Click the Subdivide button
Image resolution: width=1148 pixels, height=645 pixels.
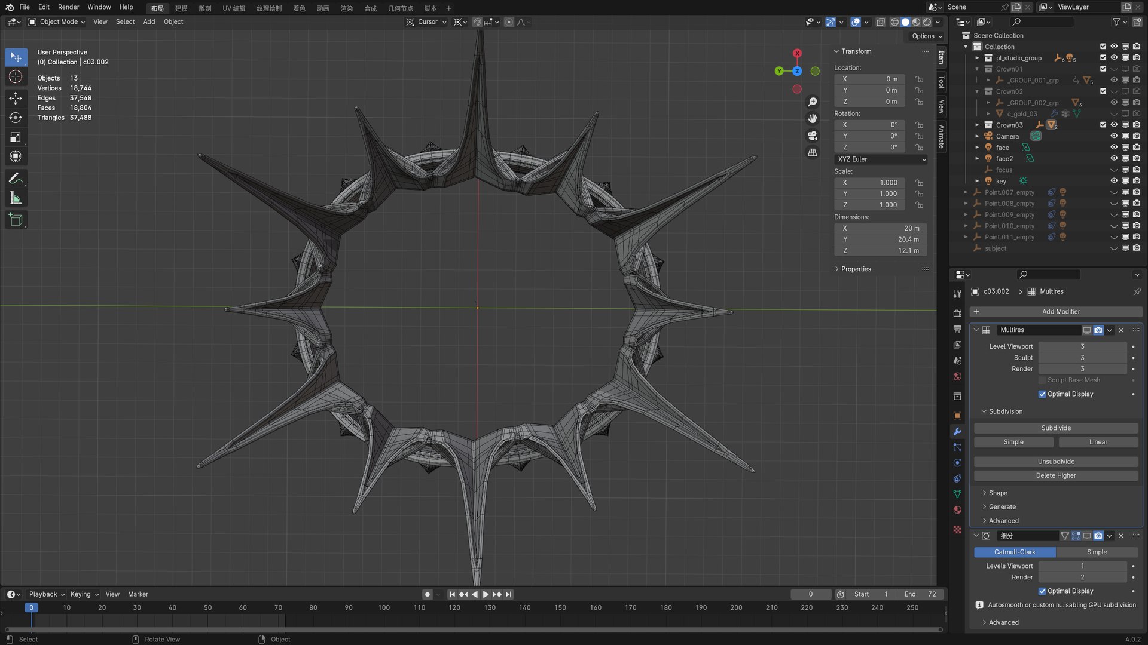1056,428
